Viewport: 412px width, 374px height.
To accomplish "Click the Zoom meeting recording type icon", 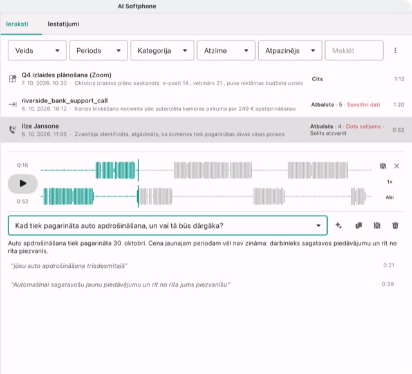I will pyautogui.click(x=12, y=79).
